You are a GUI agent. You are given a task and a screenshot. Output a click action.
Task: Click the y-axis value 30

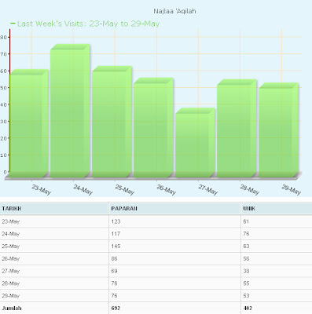[x=4, y=122]
